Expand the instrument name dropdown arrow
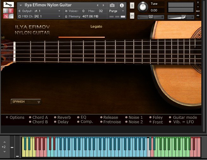This screenshot has height=160, width=207. click(x=21, y=5)
